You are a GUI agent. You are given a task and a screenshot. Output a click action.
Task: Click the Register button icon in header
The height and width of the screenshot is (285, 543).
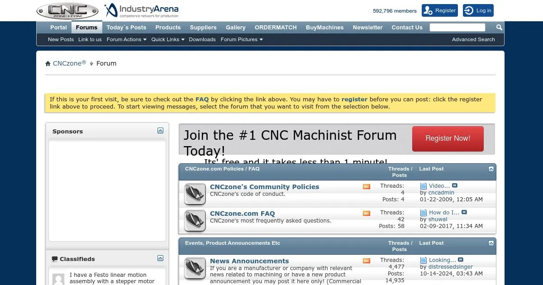(428, 10)
